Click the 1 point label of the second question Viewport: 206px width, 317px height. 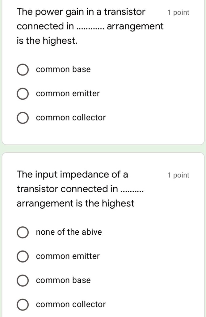click(179, 175)
